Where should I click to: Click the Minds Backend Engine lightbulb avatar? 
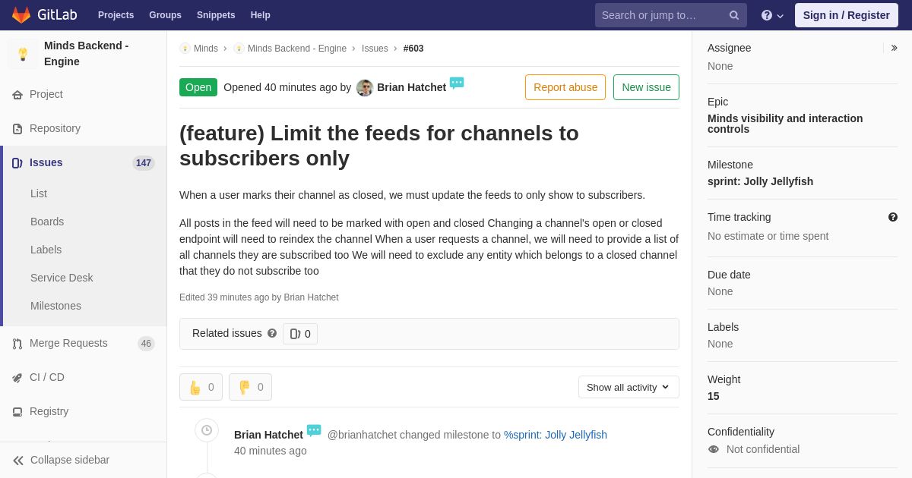(x=23, y=54)
